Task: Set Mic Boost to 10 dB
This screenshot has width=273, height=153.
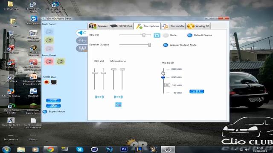Action: tap(177, 85)
